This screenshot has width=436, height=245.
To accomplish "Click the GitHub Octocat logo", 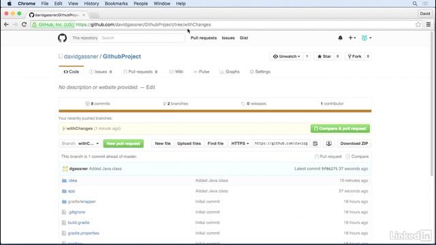I will [62, 38].
